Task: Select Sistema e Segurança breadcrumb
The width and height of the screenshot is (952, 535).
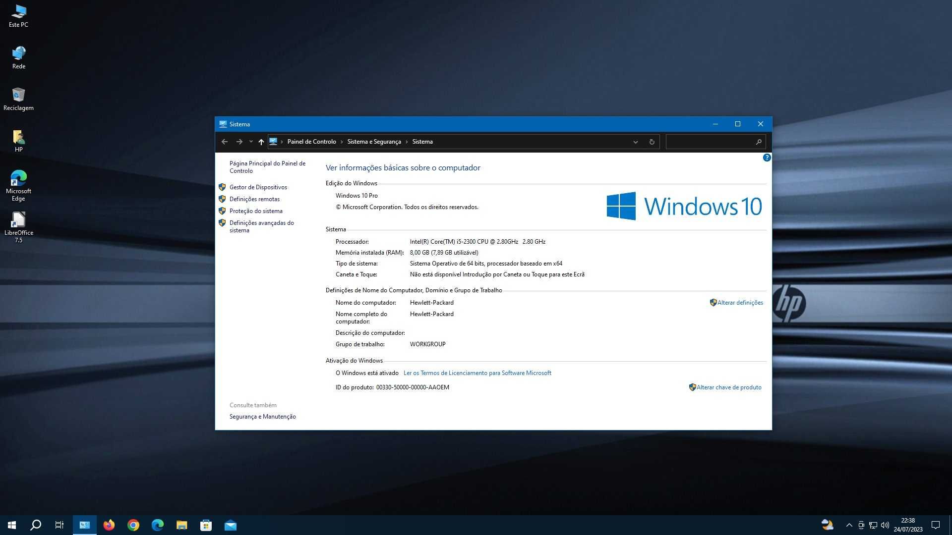Action: tap(374, 142)
